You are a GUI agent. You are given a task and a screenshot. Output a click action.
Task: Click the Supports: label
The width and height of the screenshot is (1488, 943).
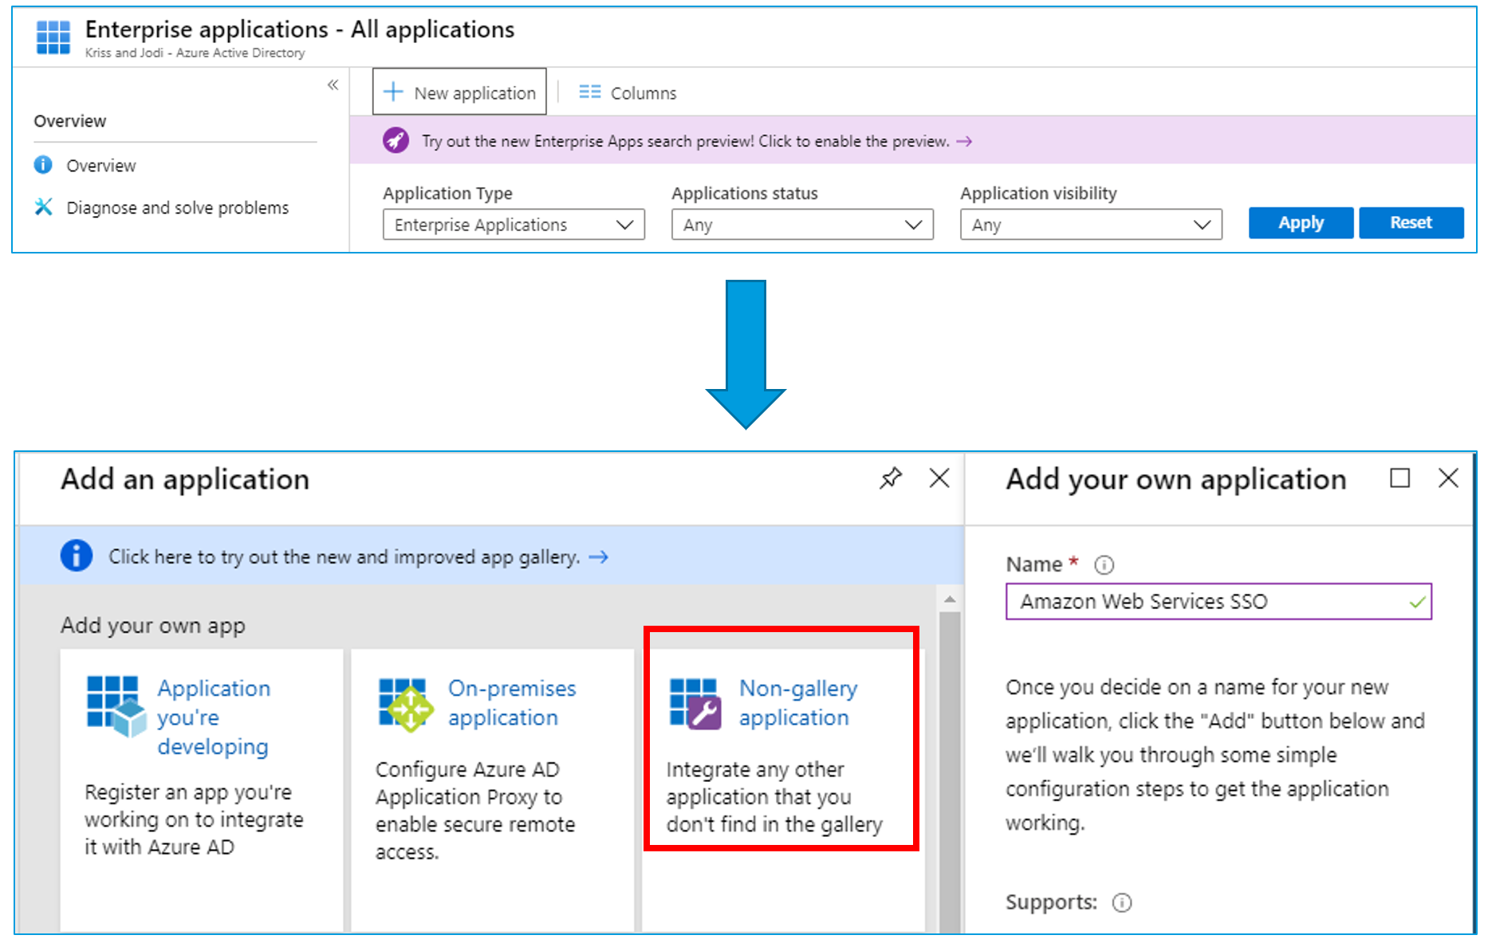click(1051, 902)
